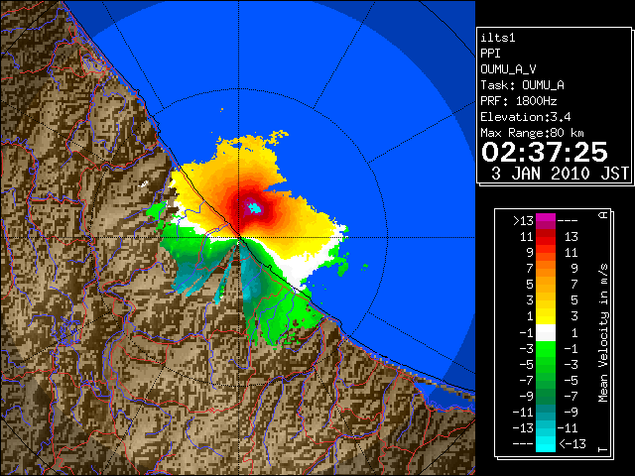The width and height of the screenshot is (635, 476).
Task: Click the 'PRF: 1800Hz' line
Action: pyautogui.click(x=518, y=101)
